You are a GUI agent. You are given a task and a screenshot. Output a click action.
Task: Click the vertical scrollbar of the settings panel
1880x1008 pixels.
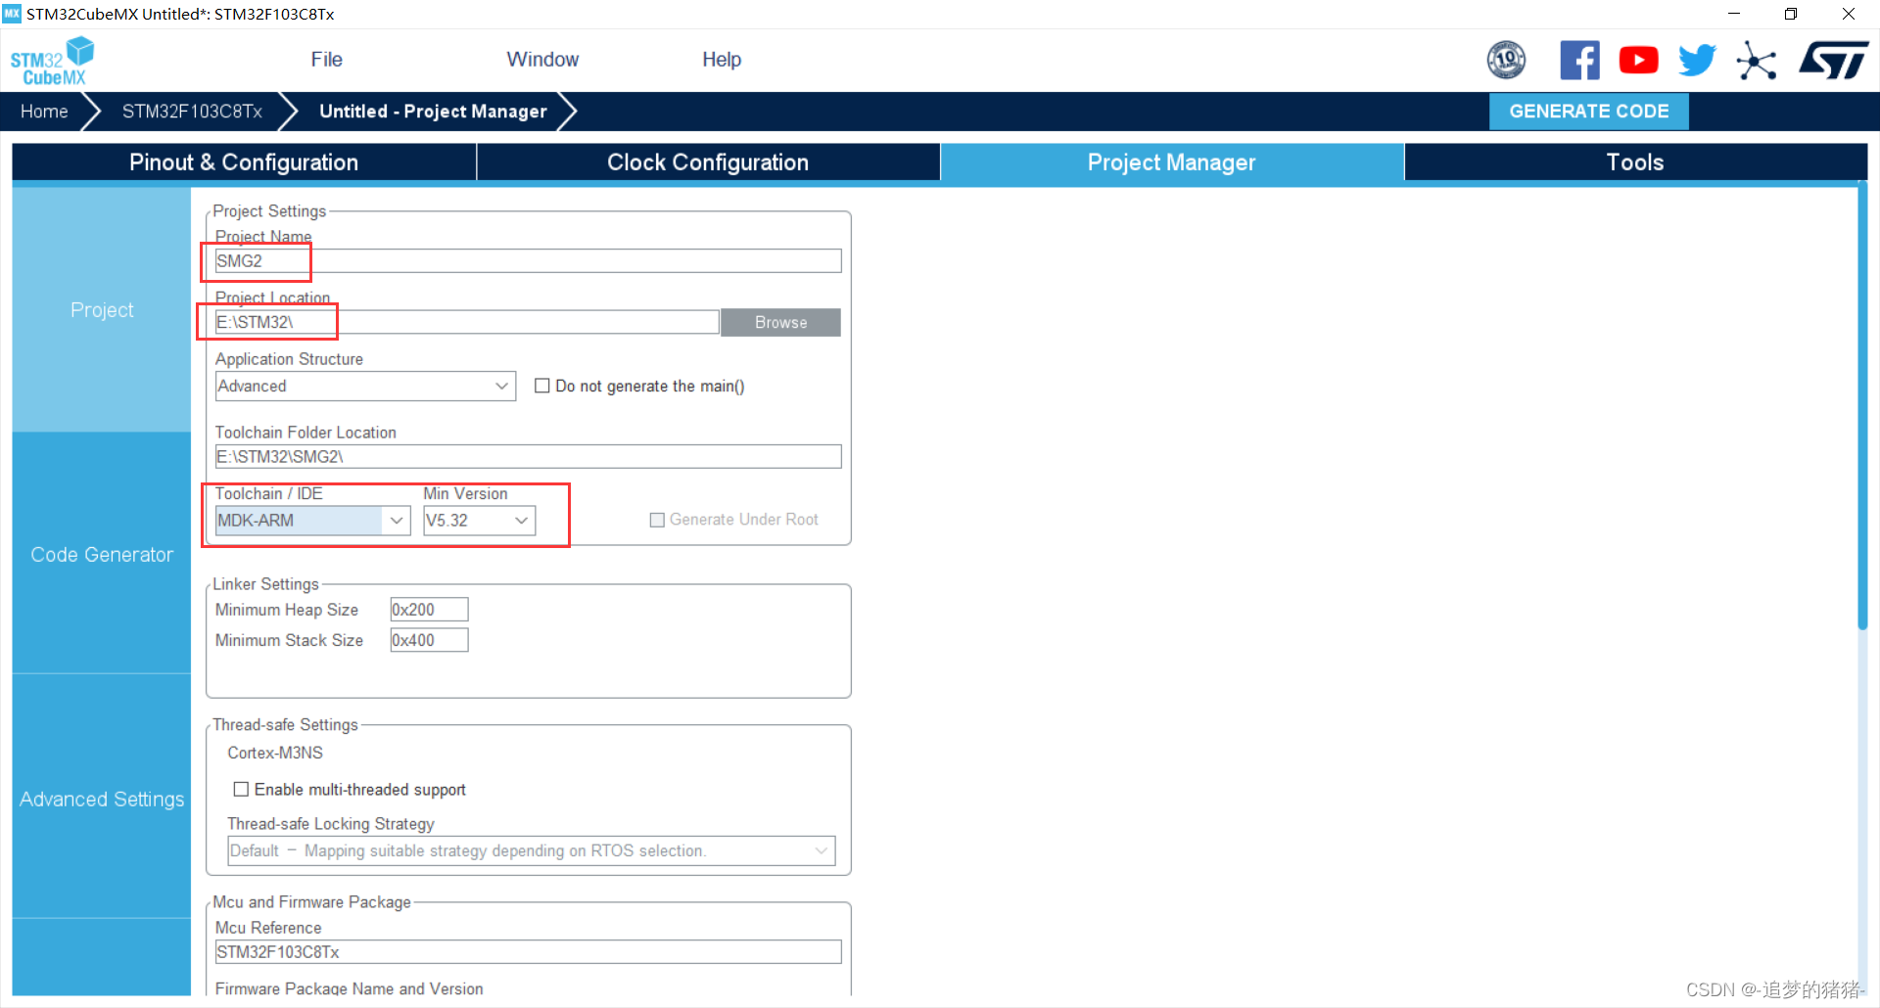1861,406
